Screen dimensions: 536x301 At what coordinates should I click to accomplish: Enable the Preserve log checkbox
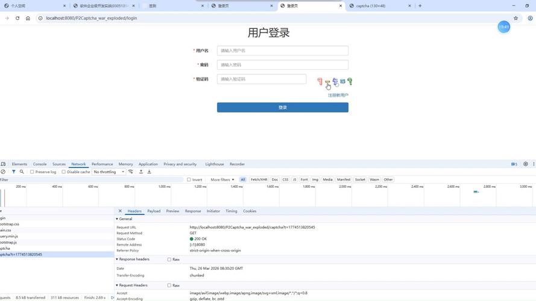pyautogui.click(x=32, y=172)
